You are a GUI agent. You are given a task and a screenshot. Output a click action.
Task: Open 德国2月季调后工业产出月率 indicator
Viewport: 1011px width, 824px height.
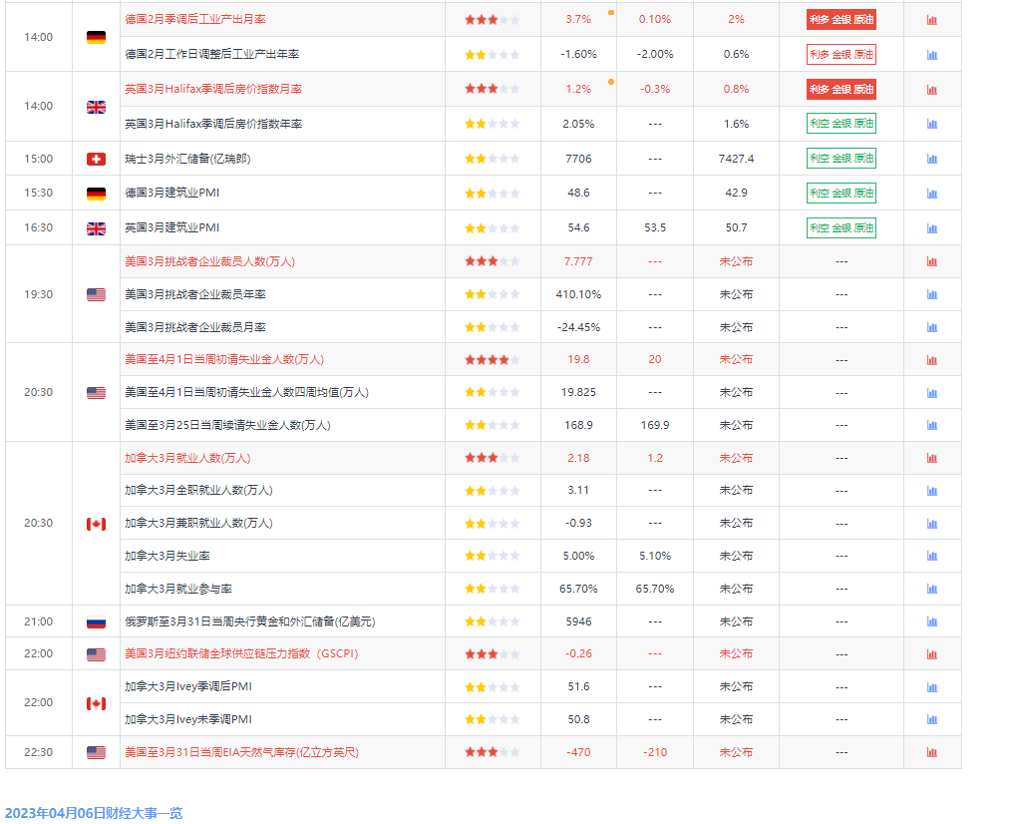pyautogui.click(x=195, y=19)
